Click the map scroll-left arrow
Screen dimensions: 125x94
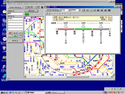pyautogui.click(x=25, y=77)
